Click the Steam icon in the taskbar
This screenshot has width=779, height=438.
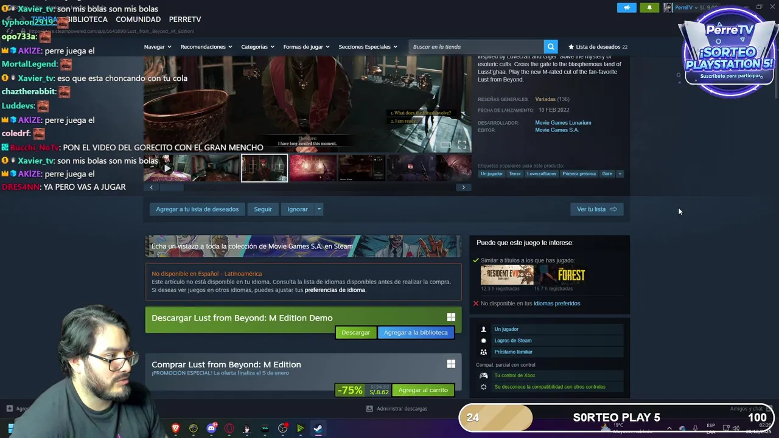pyautogui.click(x=318, y=428)
